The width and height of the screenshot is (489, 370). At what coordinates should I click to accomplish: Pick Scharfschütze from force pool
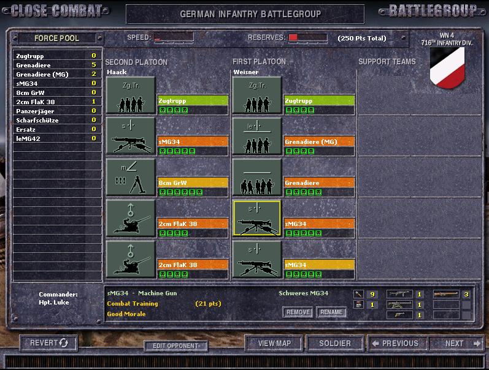[57, 120]
